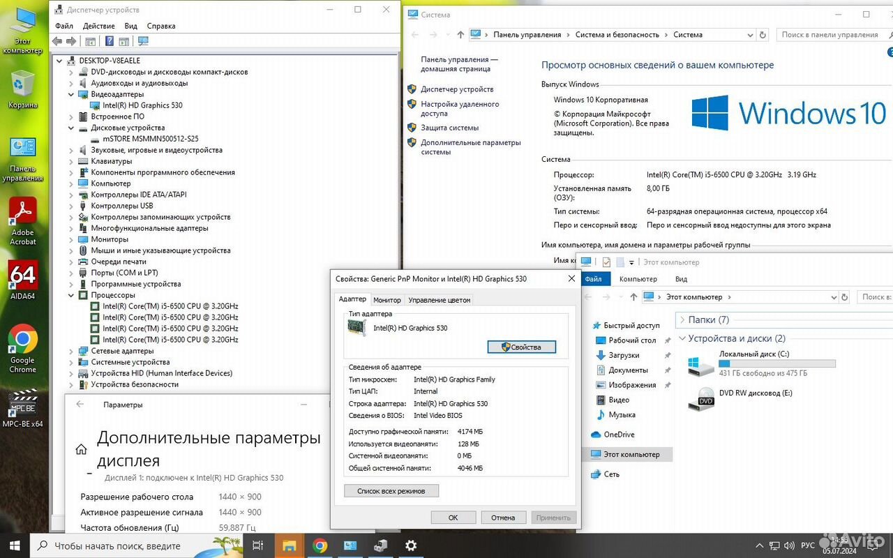
Task: Open the Adobe Acrobat desktop shortcut
Action: [x=23, y=221]
